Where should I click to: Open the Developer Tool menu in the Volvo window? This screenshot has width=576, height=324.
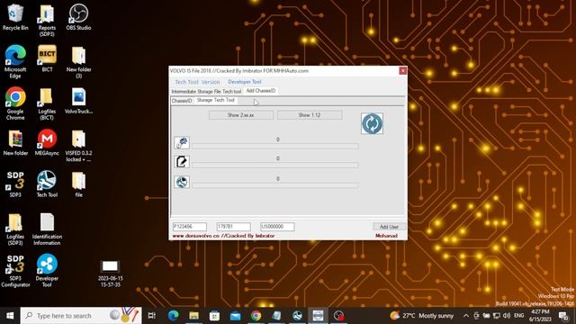click(x=245, y=82)
